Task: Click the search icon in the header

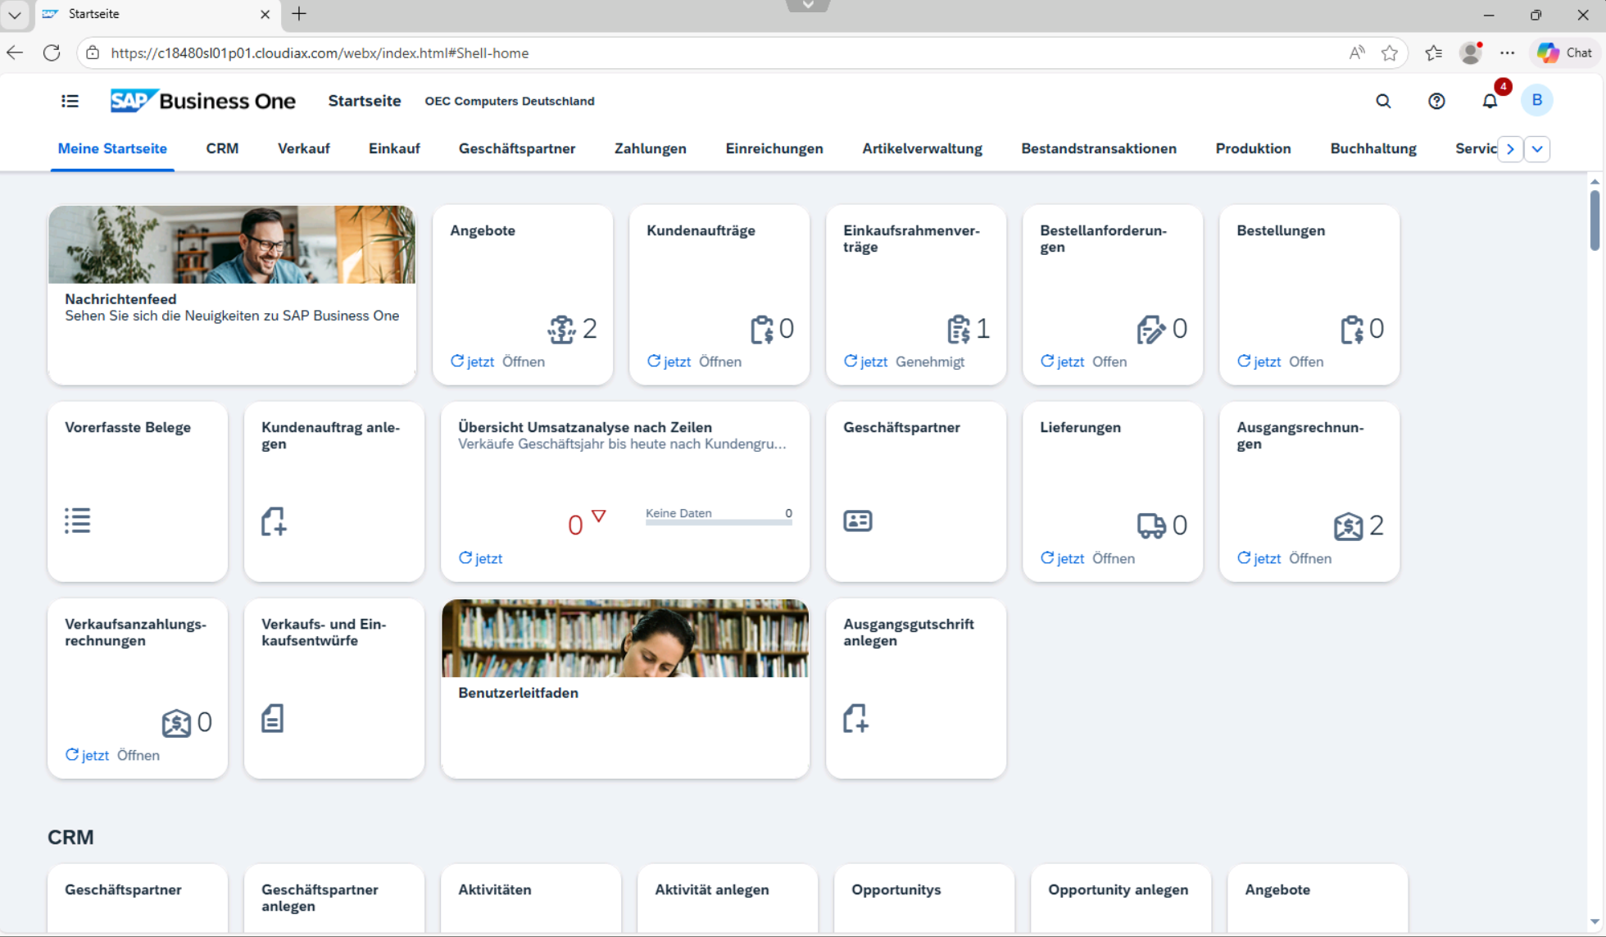Action: [x=1383, y=101]
